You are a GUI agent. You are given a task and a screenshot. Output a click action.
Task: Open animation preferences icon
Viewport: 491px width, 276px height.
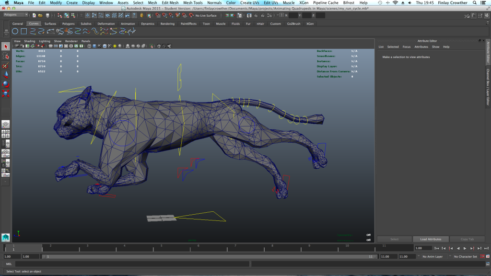(488, 257)
